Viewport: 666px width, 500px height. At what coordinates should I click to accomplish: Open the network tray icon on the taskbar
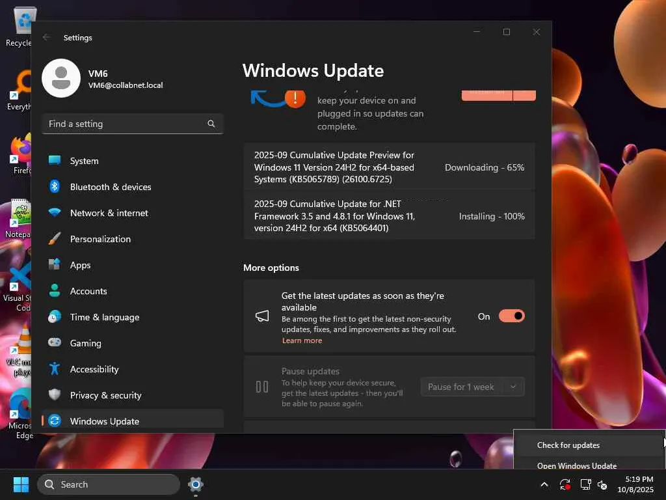pyautogui.click(x=586, y=484)
